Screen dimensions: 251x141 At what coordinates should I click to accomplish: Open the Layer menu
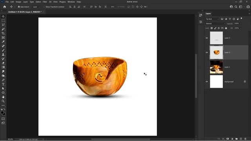(x=25, y=2)
